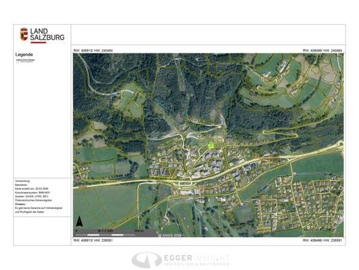Click the north arrow on the map
359x270 pixels.
(x=79, y=221)
